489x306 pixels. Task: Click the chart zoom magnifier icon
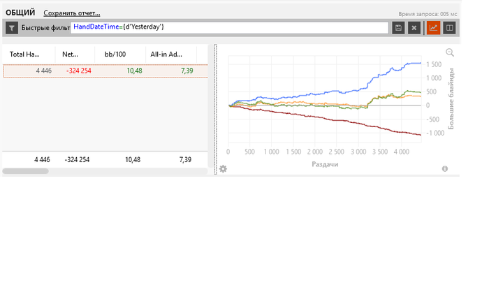[450, 52]
